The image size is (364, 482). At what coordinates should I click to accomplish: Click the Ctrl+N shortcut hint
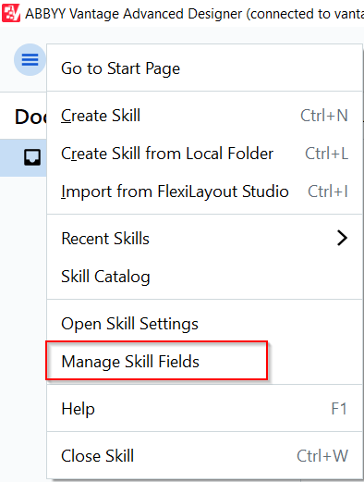coord(324,116)
